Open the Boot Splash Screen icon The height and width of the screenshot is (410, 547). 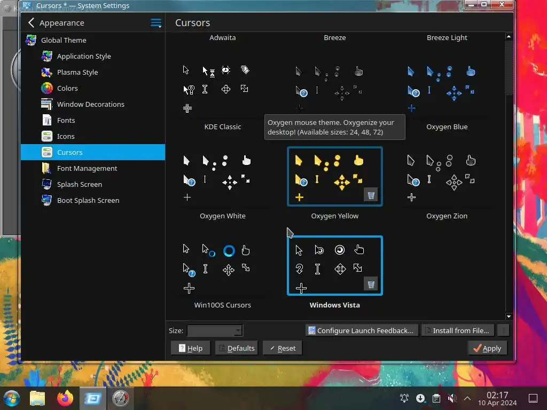click(47, 201)
